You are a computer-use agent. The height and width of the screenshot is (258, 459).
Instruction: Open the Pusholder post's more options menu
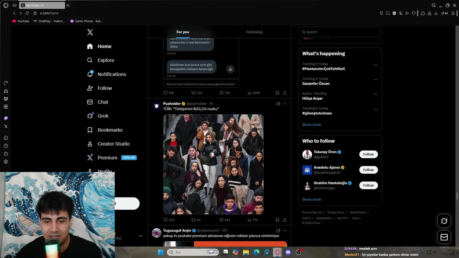(285, 104)
